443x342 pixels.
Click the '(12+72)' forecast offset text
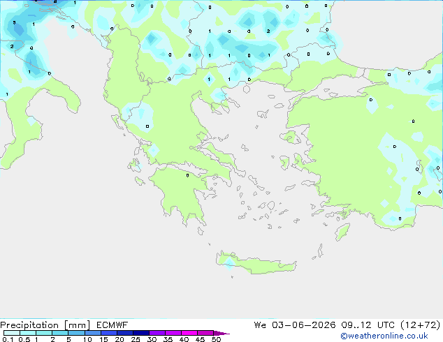click(421, 325)
